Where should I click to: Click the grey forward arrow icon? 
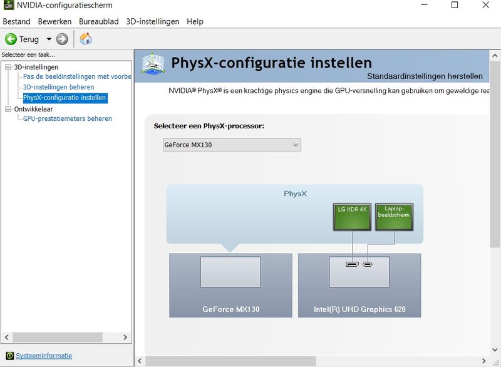coord(62,39)
